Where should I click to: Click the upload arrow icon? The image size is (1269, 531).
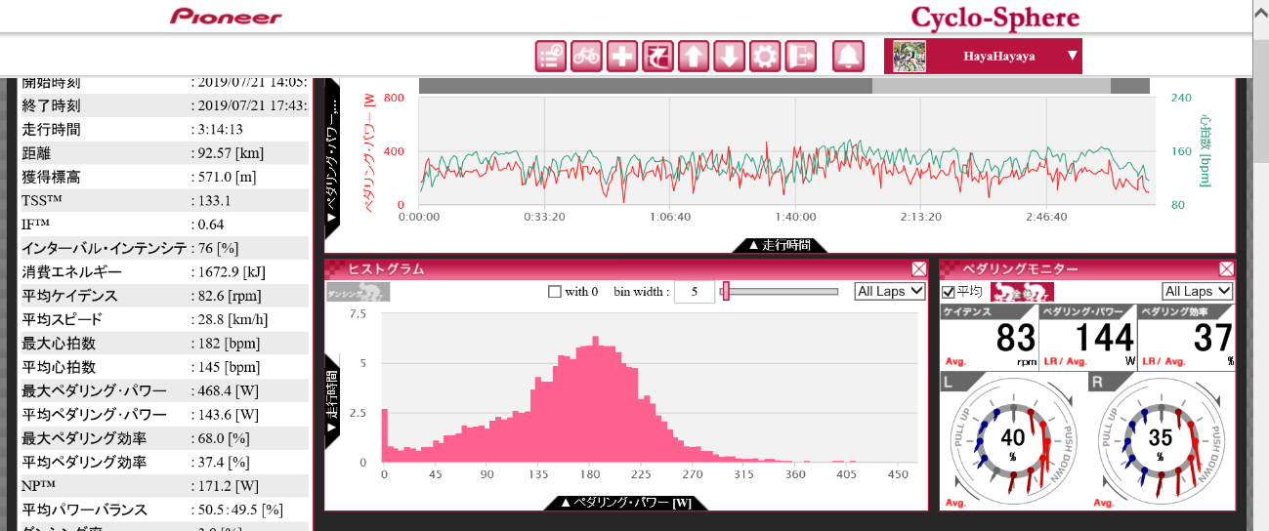point(693,57)
